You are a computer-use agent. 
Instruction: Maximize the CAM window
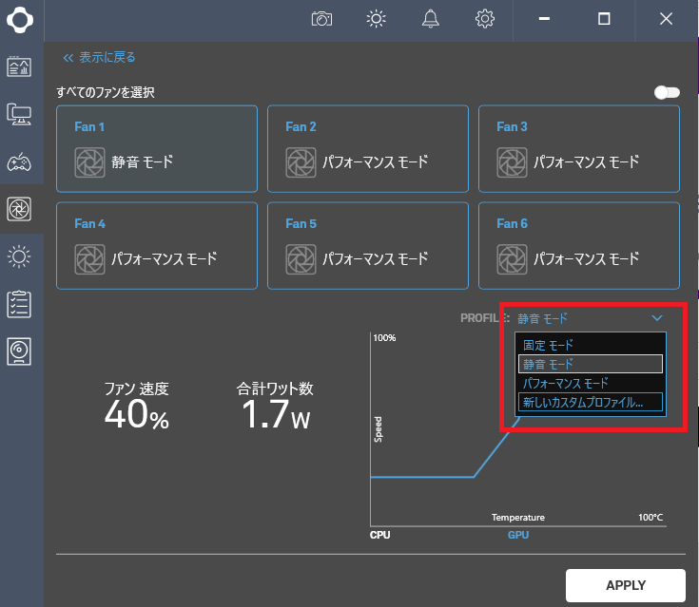(604, 19)
